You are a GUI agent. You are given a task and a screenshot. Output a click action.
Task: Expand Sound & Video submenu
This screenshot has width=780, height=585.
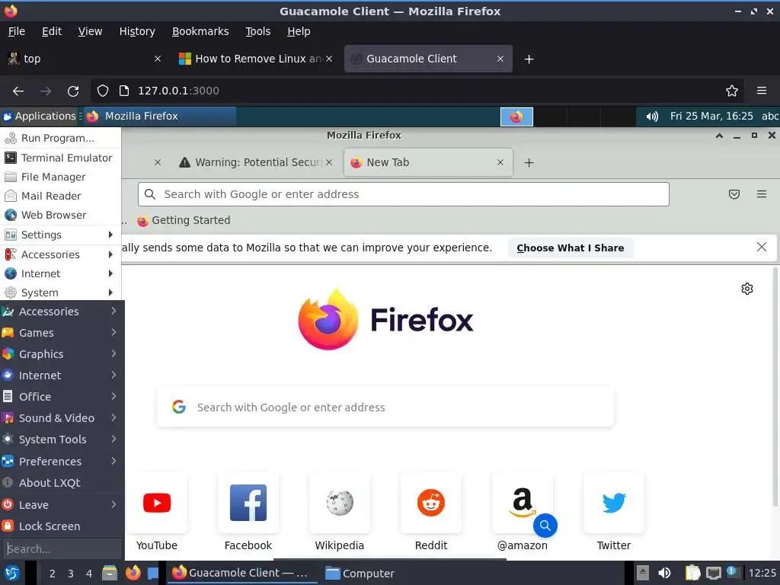[x=61, y=418]
